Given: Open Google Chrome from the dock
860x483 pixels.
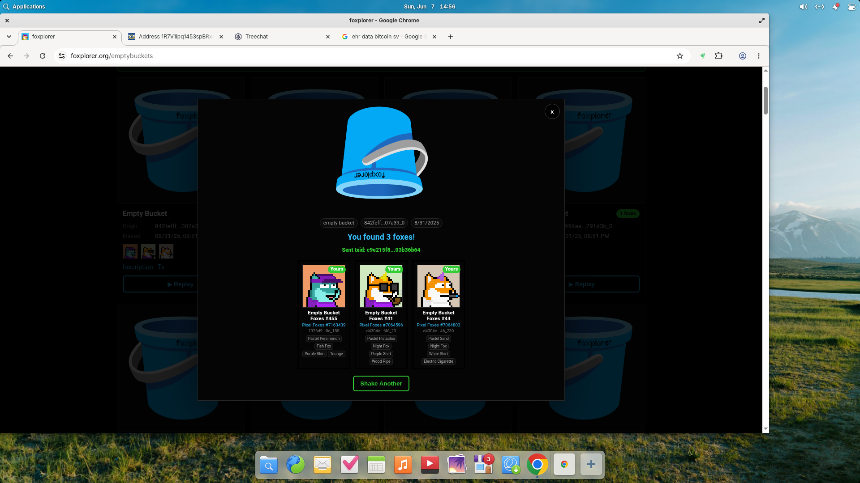Looking at the screenshot, I should tap(537, 465).
